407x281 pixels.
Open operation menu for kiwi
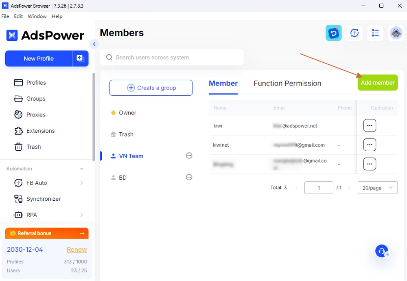(370, 125)
